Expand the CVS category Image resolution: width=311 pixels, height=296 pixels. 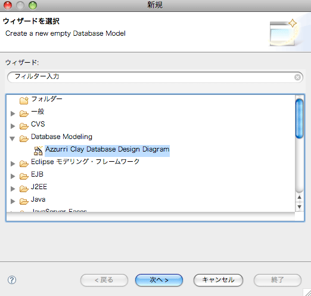coord(13,126)
